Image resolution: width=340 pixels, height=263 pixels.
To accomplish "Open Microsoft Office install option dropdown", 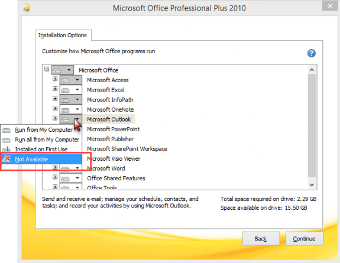I will click(x=63, y=70).
